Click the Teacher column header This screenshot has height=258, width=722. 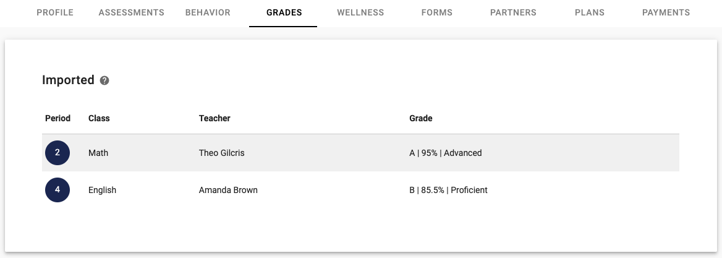(x=214, y=118)
